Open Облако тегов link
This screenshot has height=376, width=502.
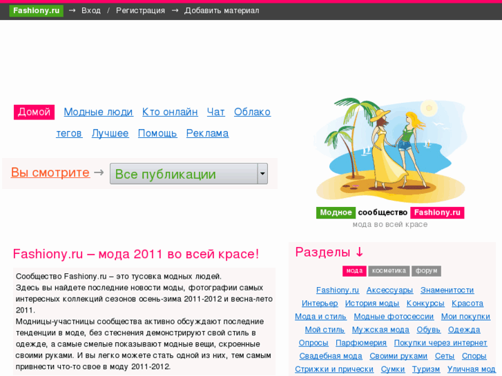(252, 112)
